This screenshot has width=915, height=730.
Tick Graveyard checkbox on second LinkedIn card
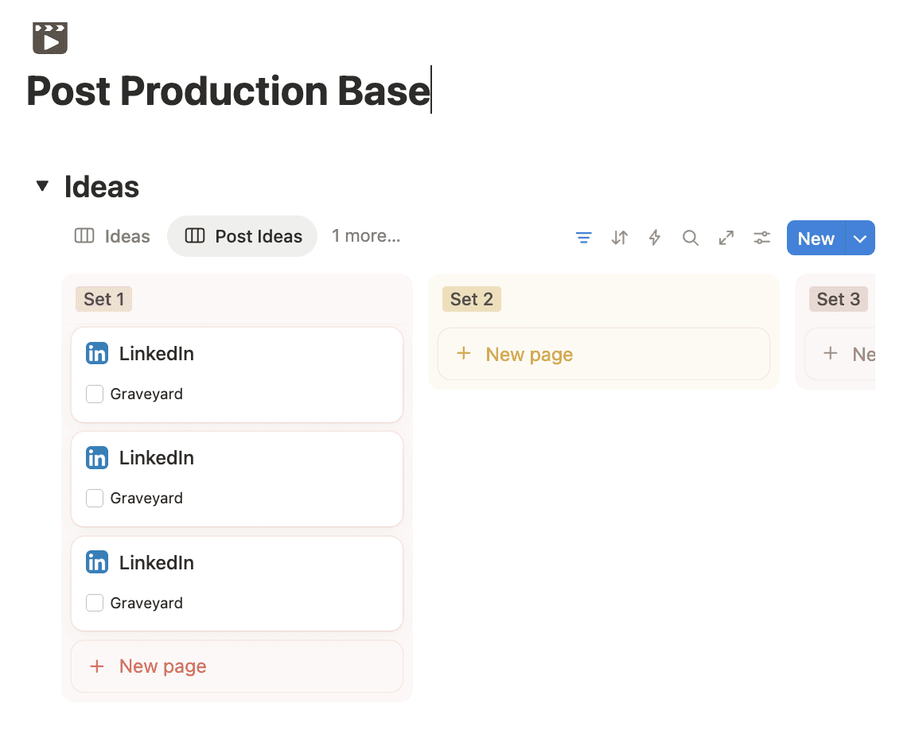[x=95, y=499]
